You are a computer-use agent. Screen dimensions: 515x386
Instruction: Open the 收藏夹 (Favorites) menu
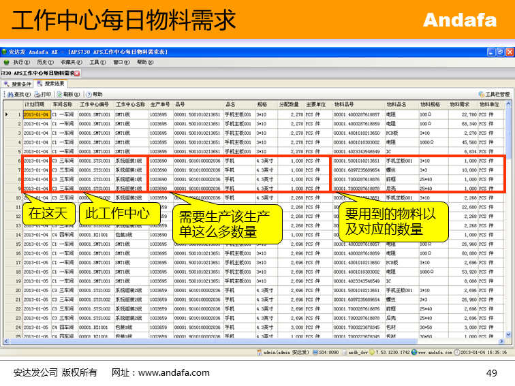pos(70,62)
